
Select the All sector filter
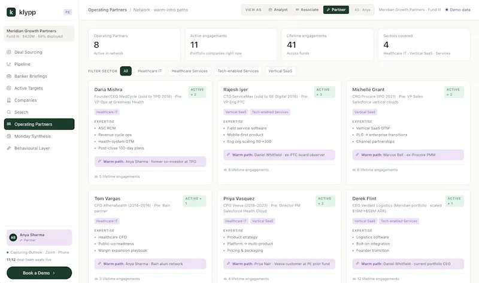pos(126,71)
